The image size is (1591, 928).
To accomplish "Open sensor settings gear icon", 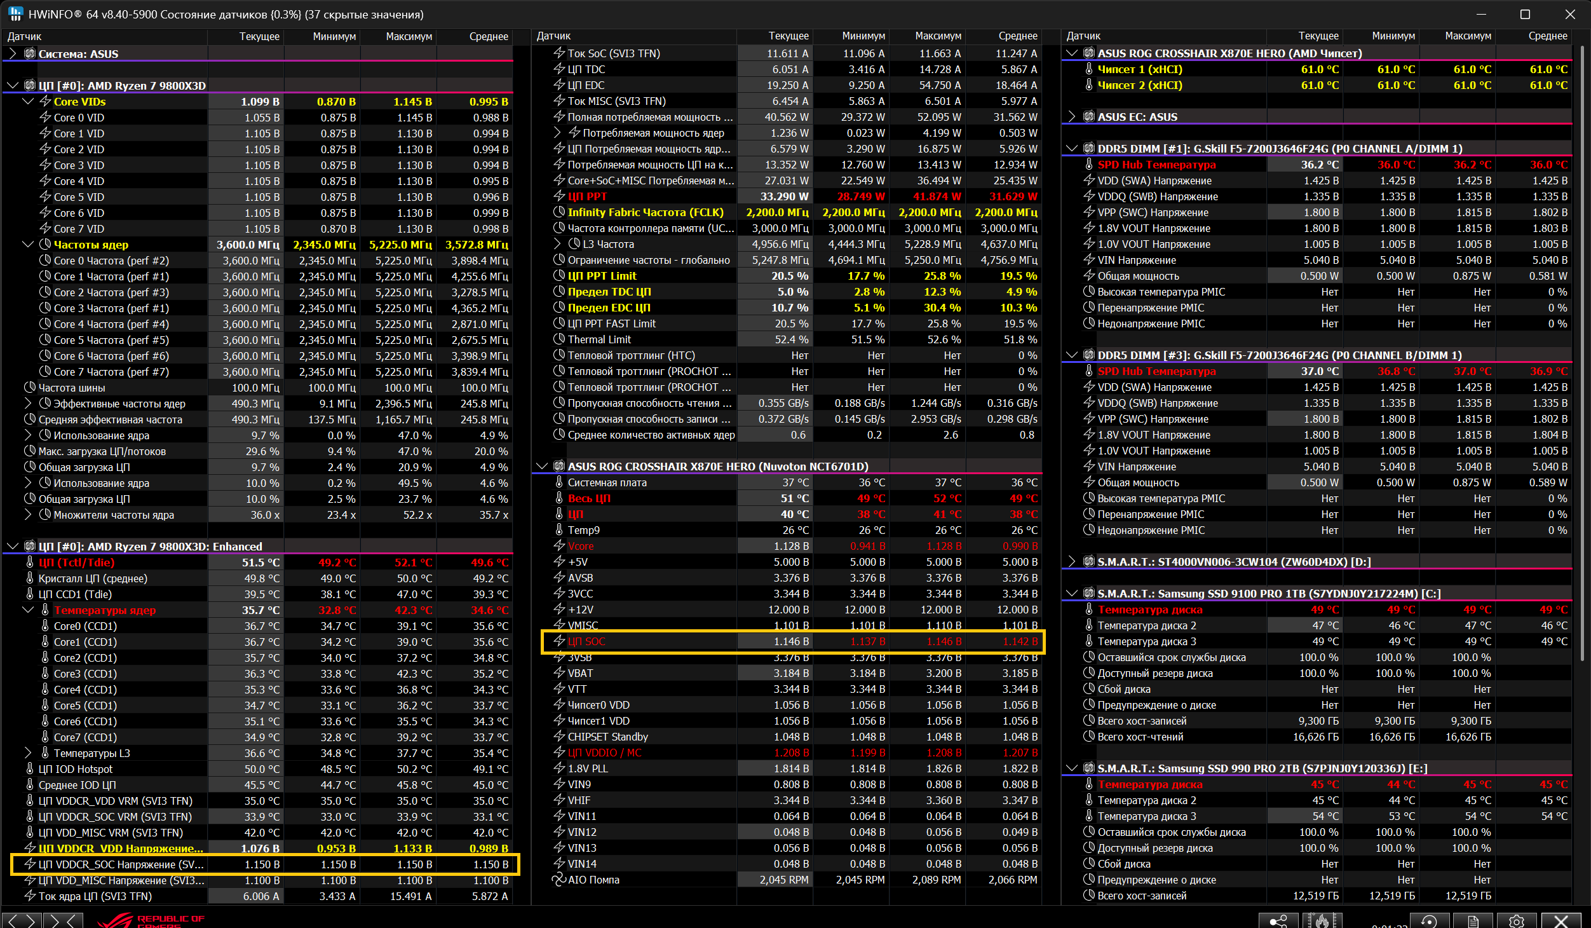I will coord(1517,920).
